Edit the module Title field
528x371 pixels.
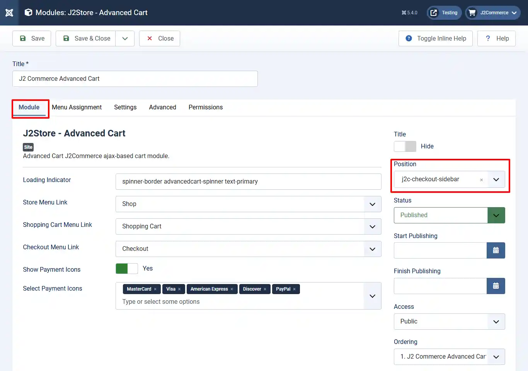pyautogui.click(x=135, y=79)
